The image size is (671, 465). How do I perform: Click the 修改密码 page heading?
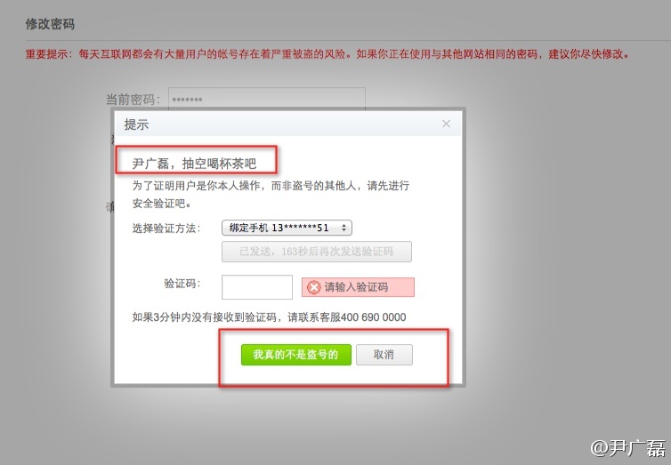click(50, 24)
